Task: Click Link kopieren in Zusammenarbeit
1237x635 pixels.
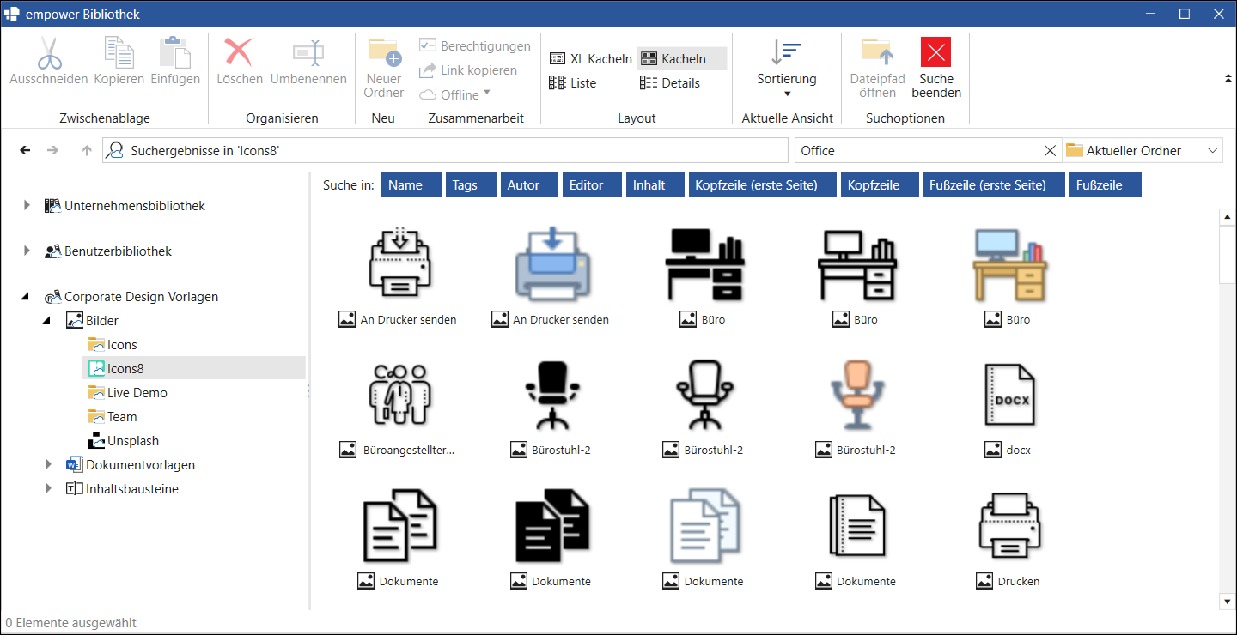Action: tap(468, 70)
